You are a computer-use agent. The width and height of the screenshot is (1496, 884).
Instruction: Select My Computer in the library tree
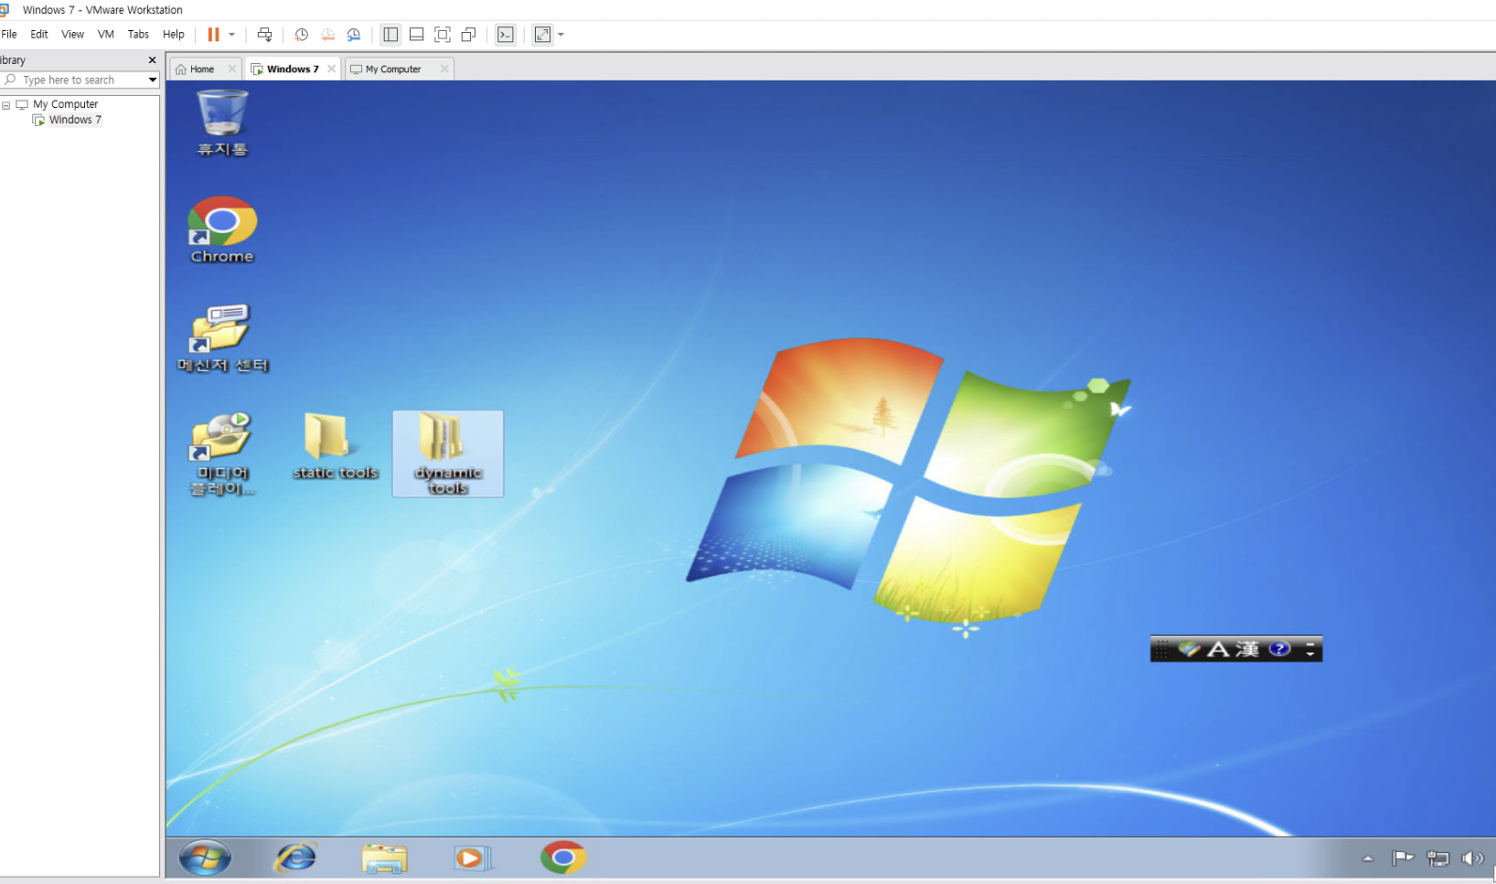pyautogui.click(x=65, y=104)
